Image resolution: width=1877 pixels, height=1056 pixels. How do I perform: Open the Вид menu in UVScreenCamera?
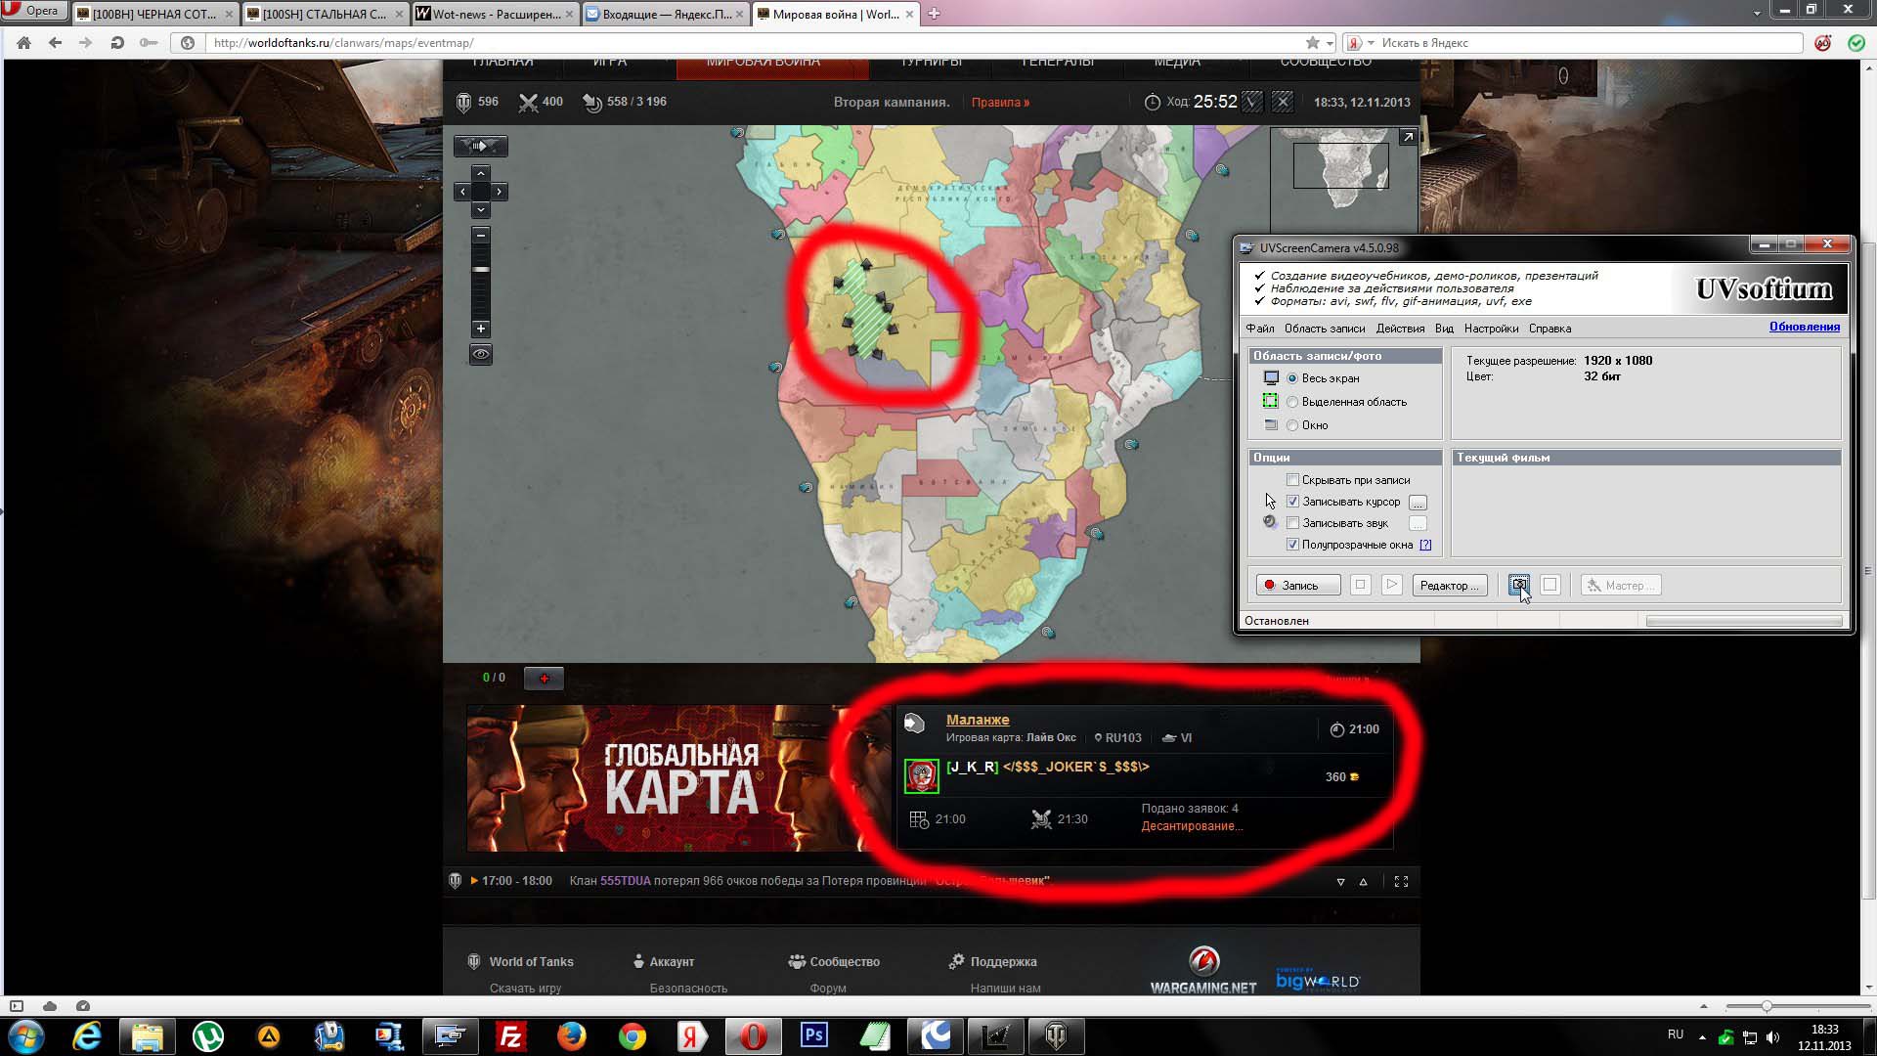click(1444, 329)
